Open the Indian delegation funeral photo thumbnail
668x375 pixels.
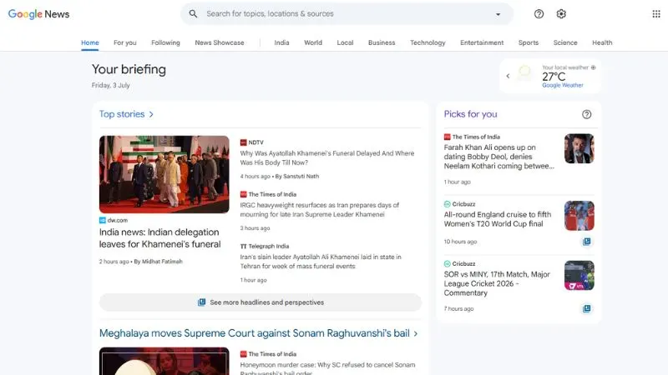164,174
